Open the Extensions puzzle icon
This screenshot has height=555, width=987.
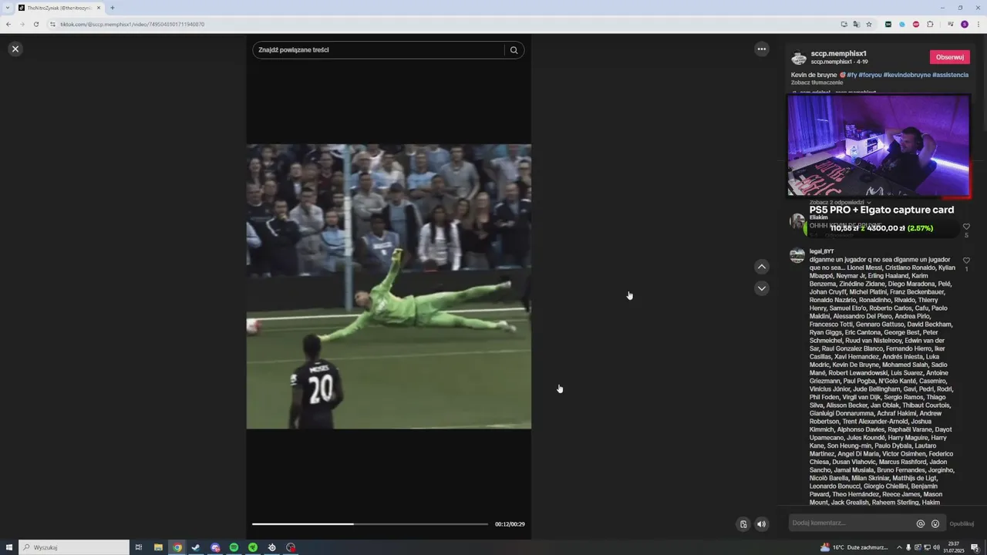point(930,24)
